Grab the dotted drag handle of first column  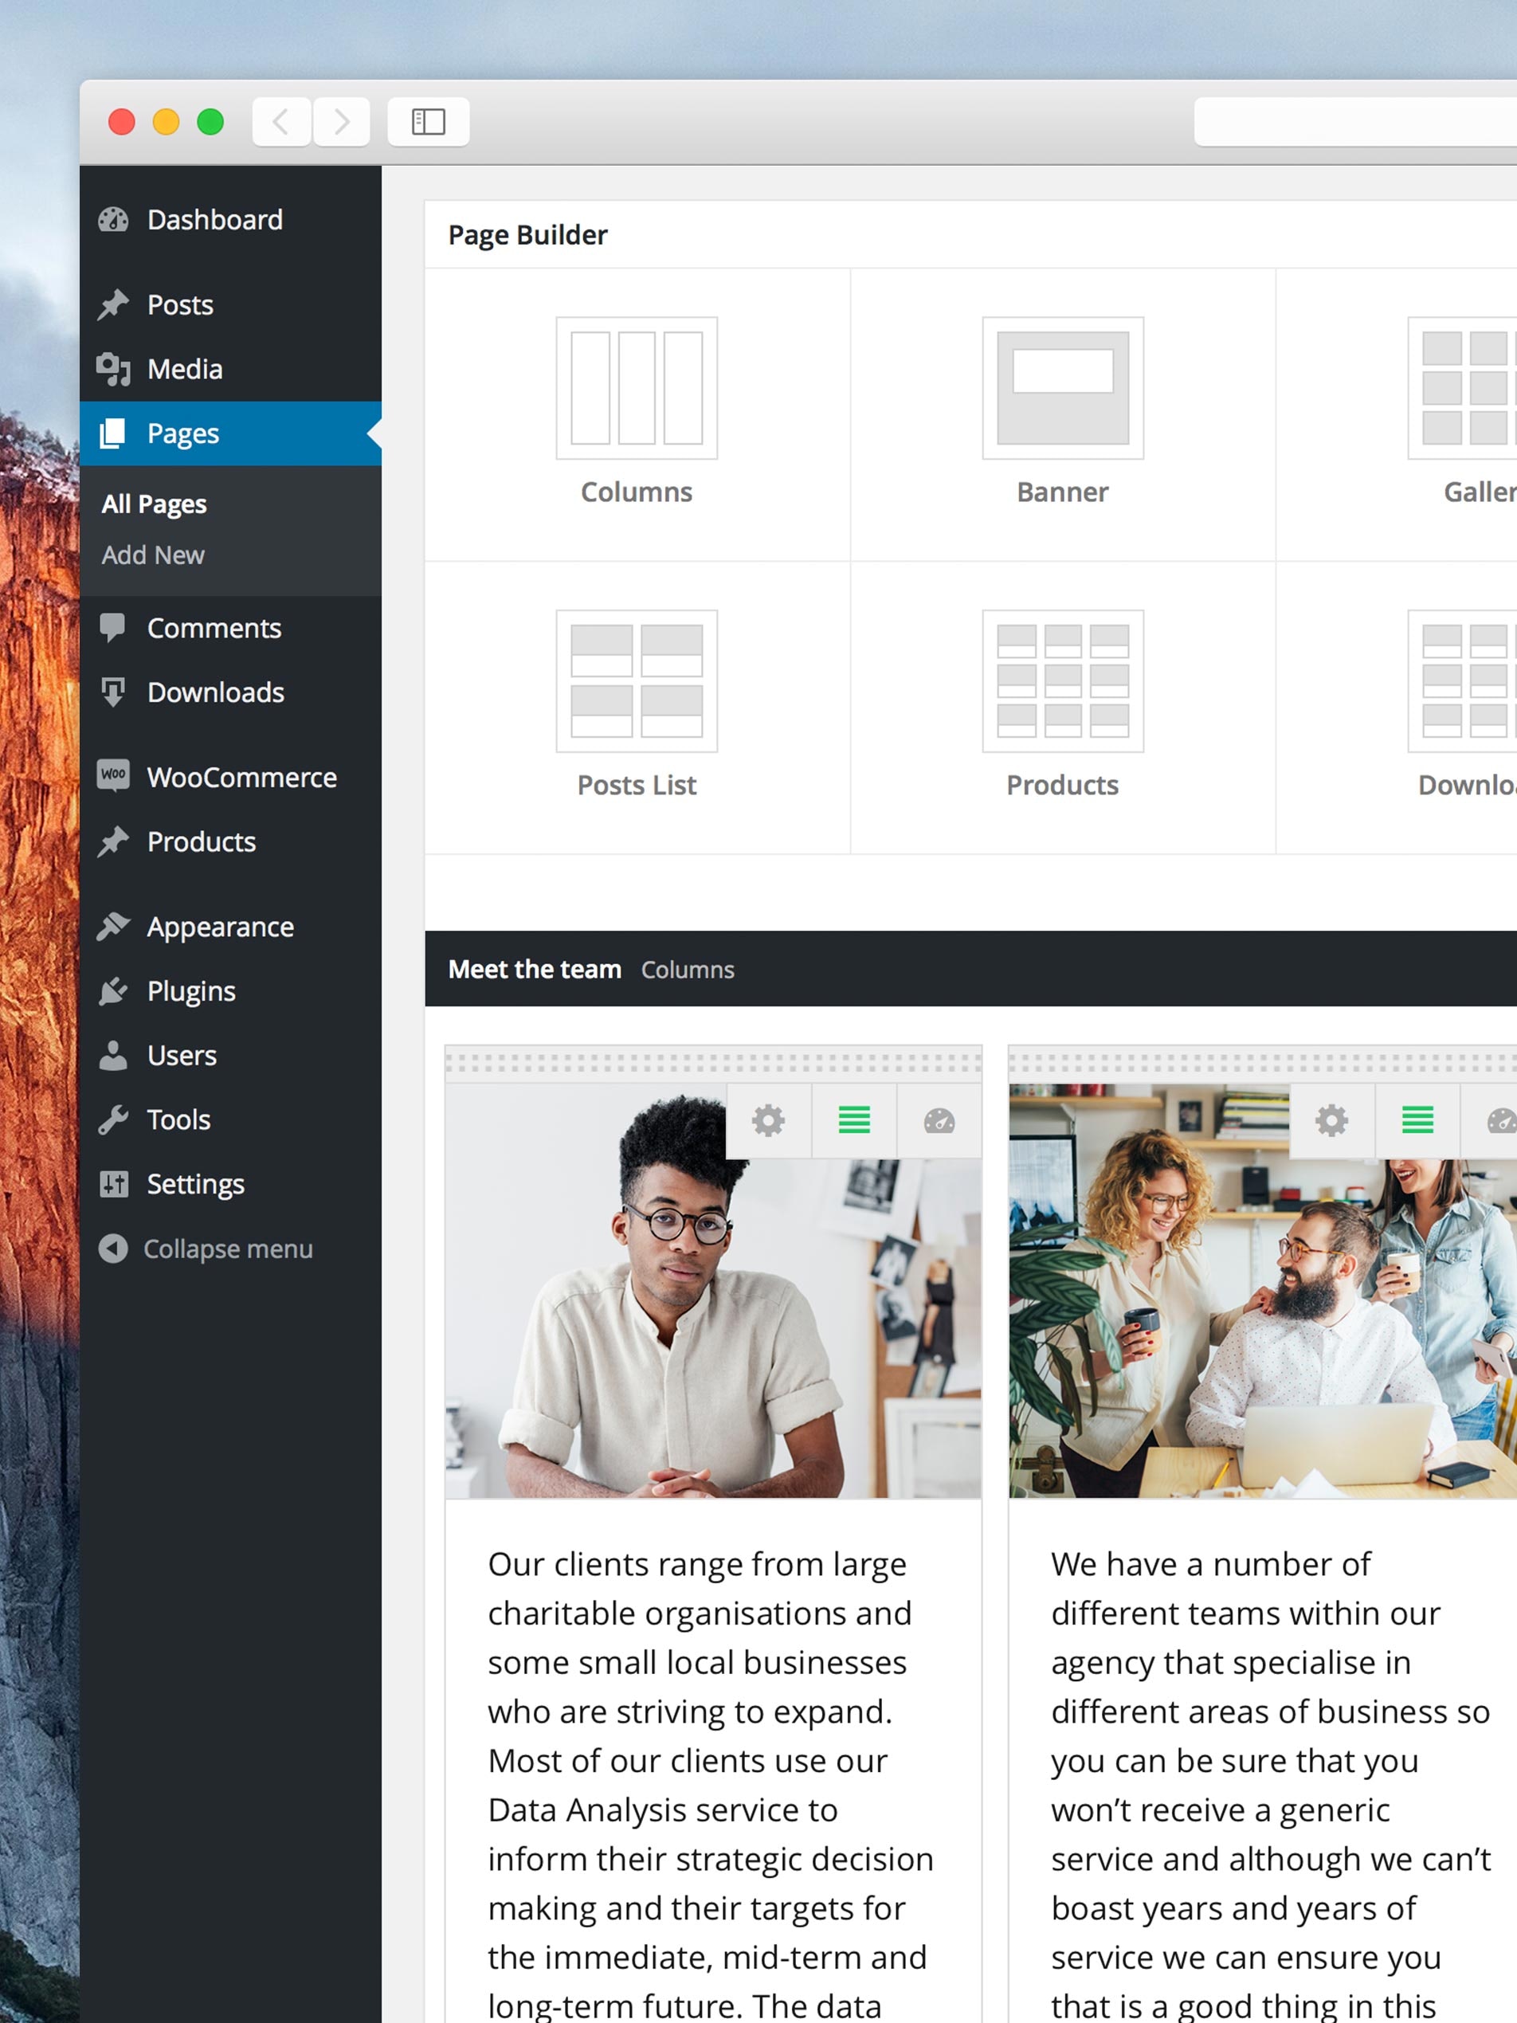tap(713, 1064)
